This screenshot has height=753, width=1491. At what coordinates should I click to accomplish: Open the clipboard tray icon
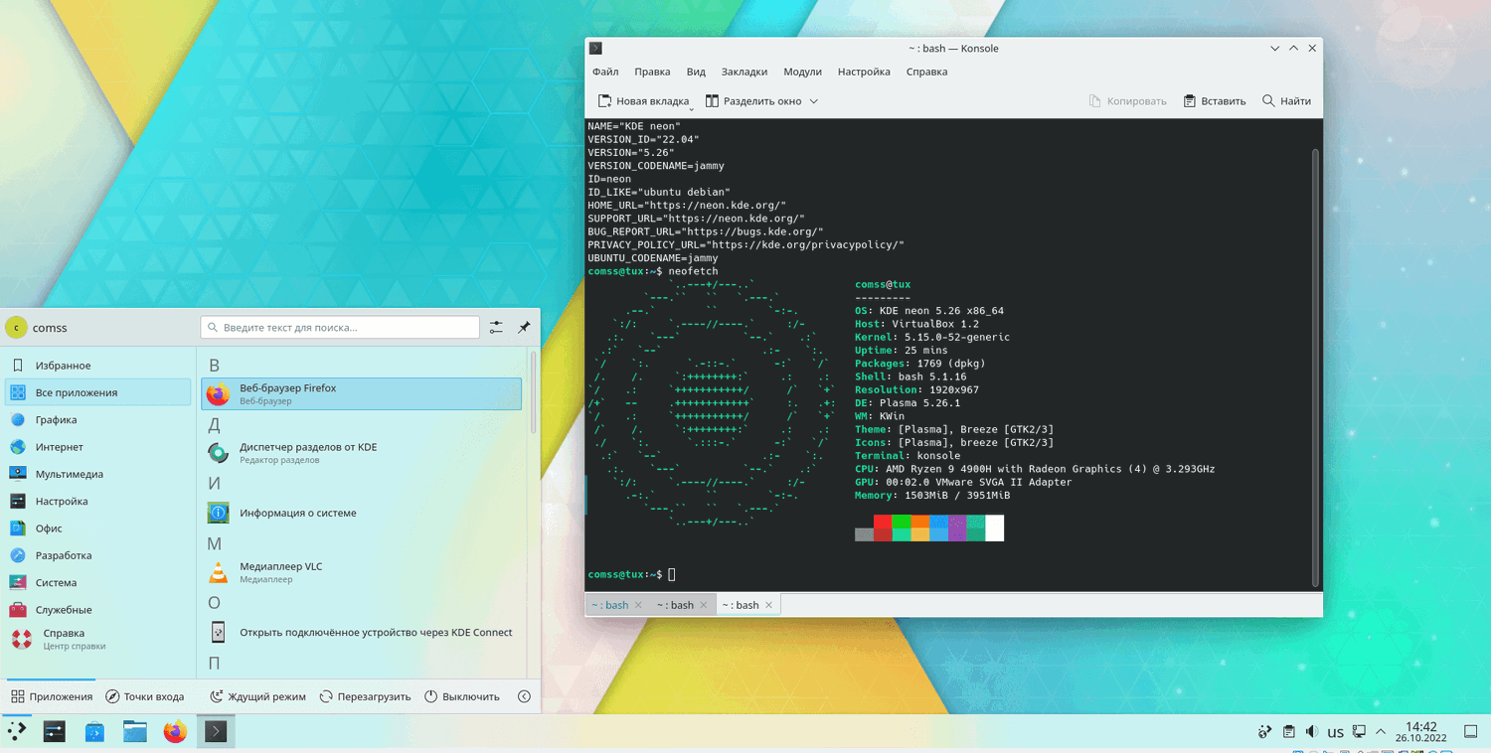click(x=1288, y=732)
